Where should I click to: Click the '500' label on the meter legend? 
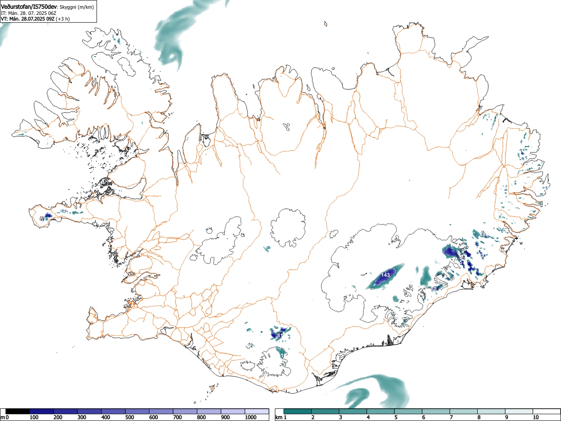[x=130, y=417]
